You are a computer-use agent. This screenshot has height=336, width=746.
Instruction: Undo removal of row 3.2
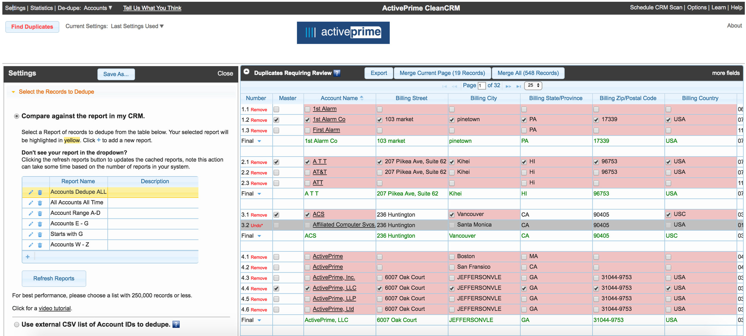tap(257, 226)
